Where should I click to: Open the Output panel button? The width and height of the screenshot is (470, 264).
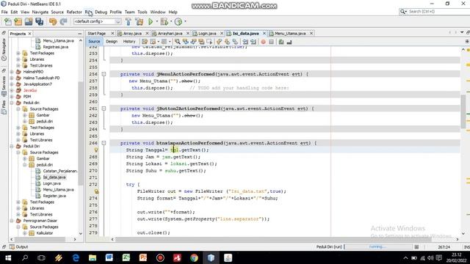pos(18,246)
